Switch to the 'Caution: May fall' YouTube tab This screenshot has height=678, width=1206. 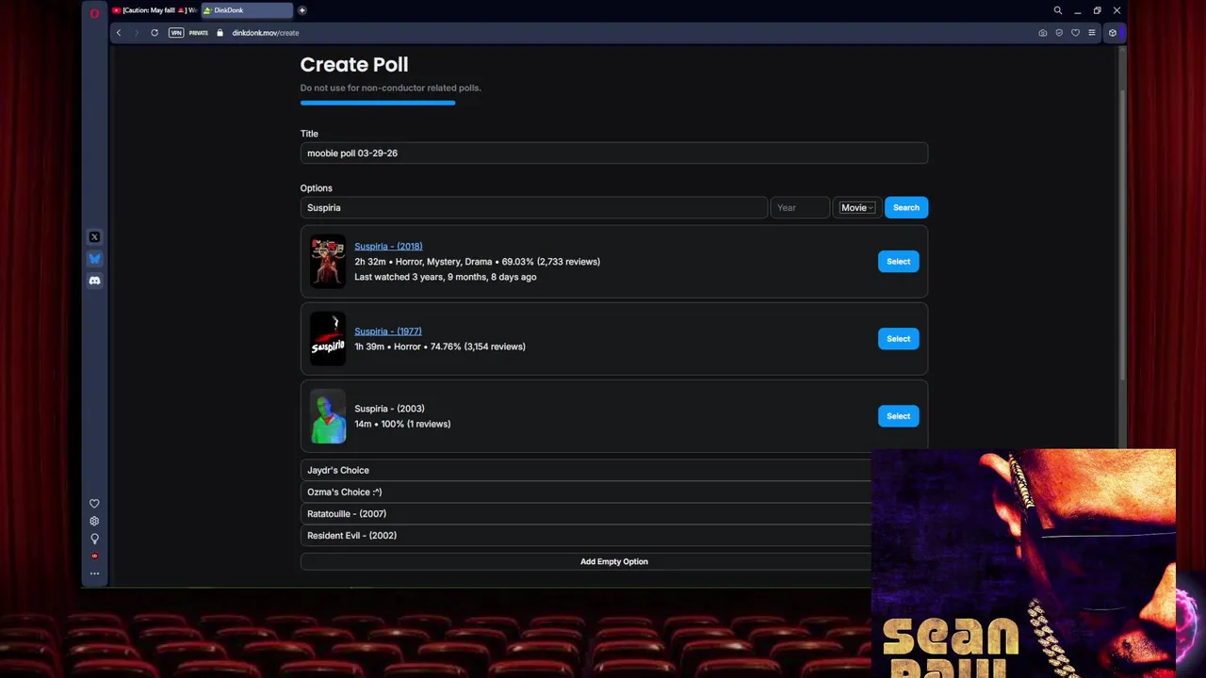[155, 10]
